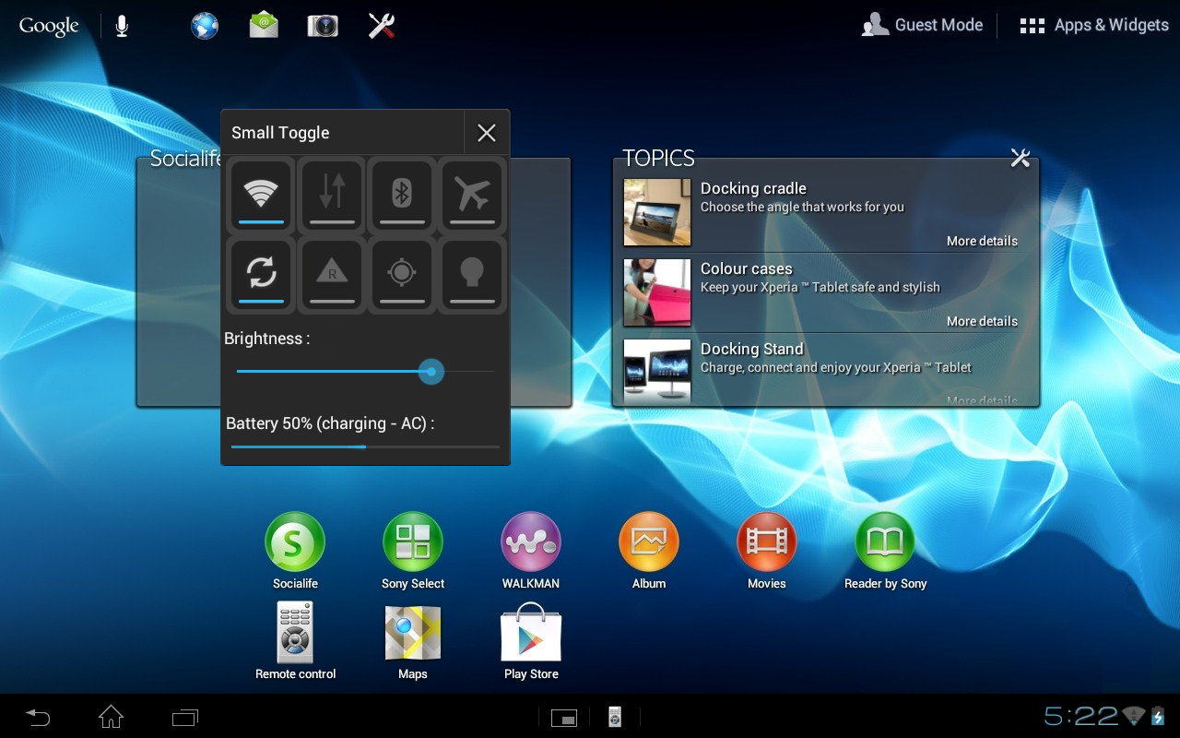
Task: Click the Brightness slider handle
Action: [x=431, y=372]
